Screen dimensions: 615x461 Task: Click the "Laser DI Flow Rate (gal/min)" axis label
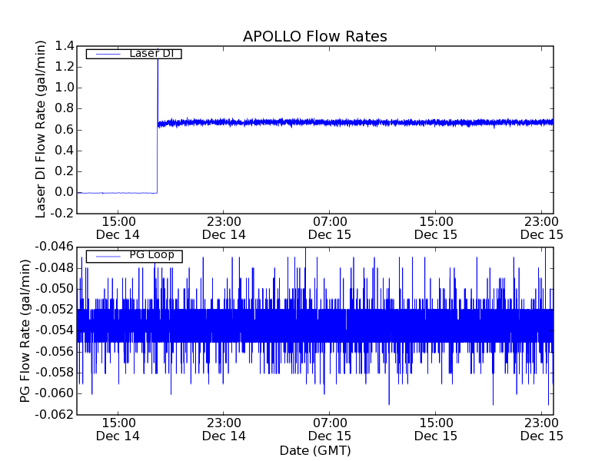pyautogui.click(x=42, y=129)
